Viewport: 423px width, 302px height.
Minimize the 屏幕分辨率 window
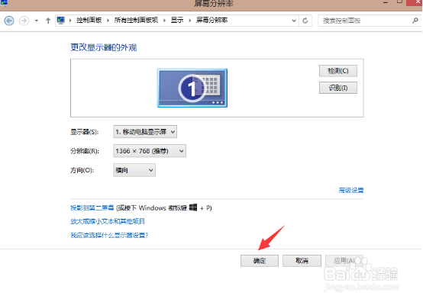click(386, 2)
